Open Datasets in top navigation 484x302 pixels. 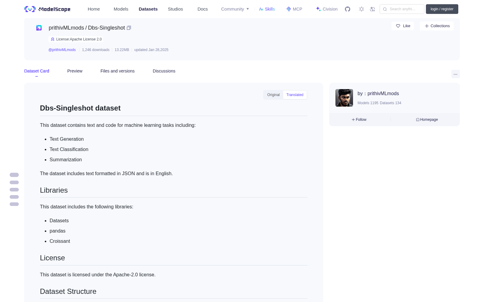[x=148, y=9]
